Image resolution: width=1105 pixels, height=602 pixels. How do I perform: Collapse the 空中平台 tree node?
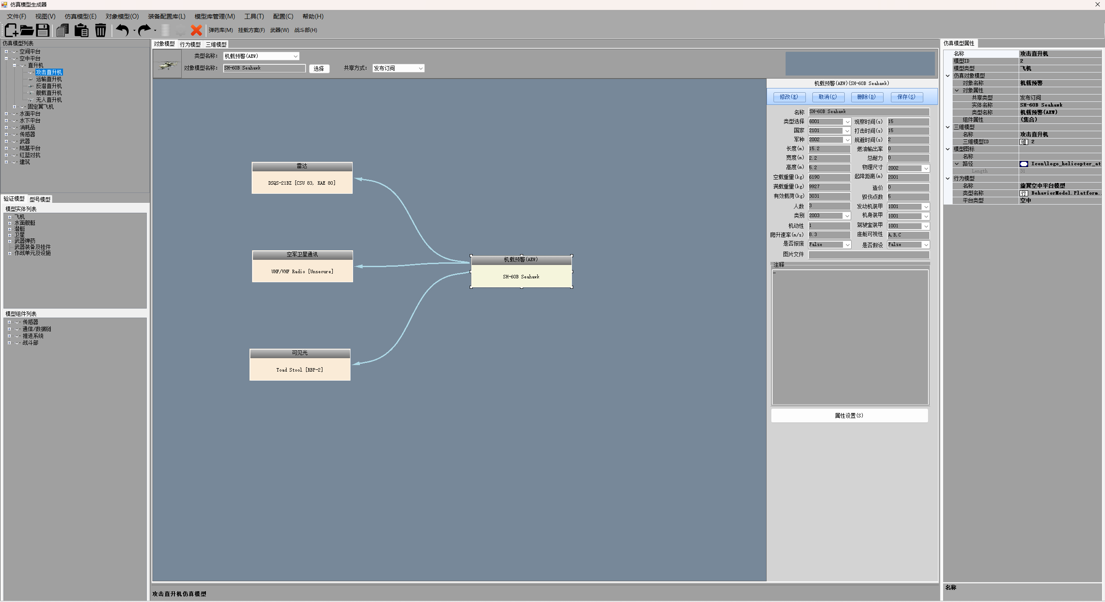[x=6, y=59]
